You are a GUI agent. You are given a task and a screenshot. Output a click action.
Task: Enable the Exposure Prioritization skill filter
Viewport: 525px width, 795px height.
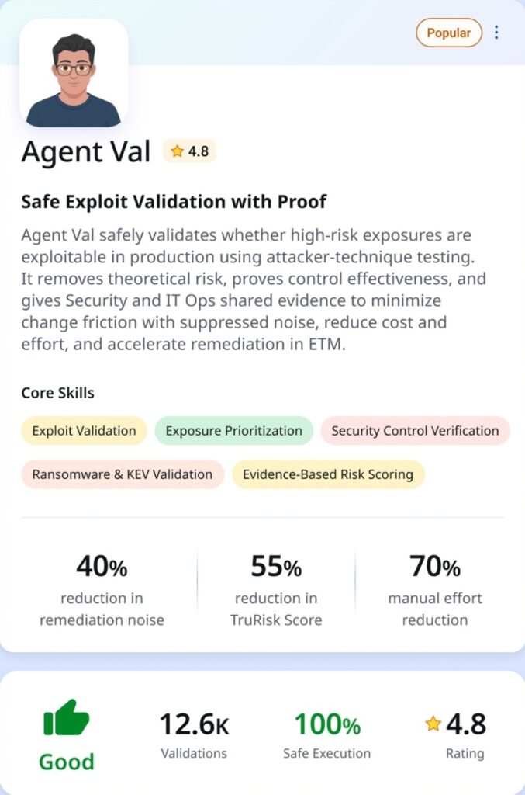233,430
